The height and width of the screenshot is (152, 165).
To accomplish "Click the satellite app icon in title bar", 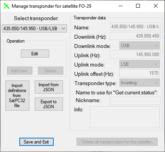I will click(x=6, y=6).
